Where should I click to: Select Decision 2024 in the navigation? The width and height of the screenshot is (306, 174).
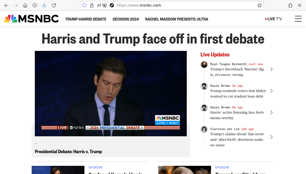point(126,19)
